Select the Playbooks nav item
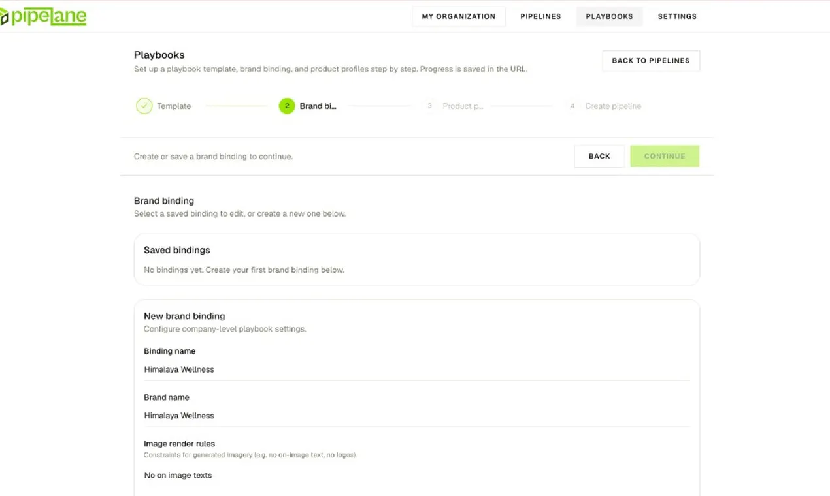The width and height of the screenshot is (830, 496). point(609,16)
